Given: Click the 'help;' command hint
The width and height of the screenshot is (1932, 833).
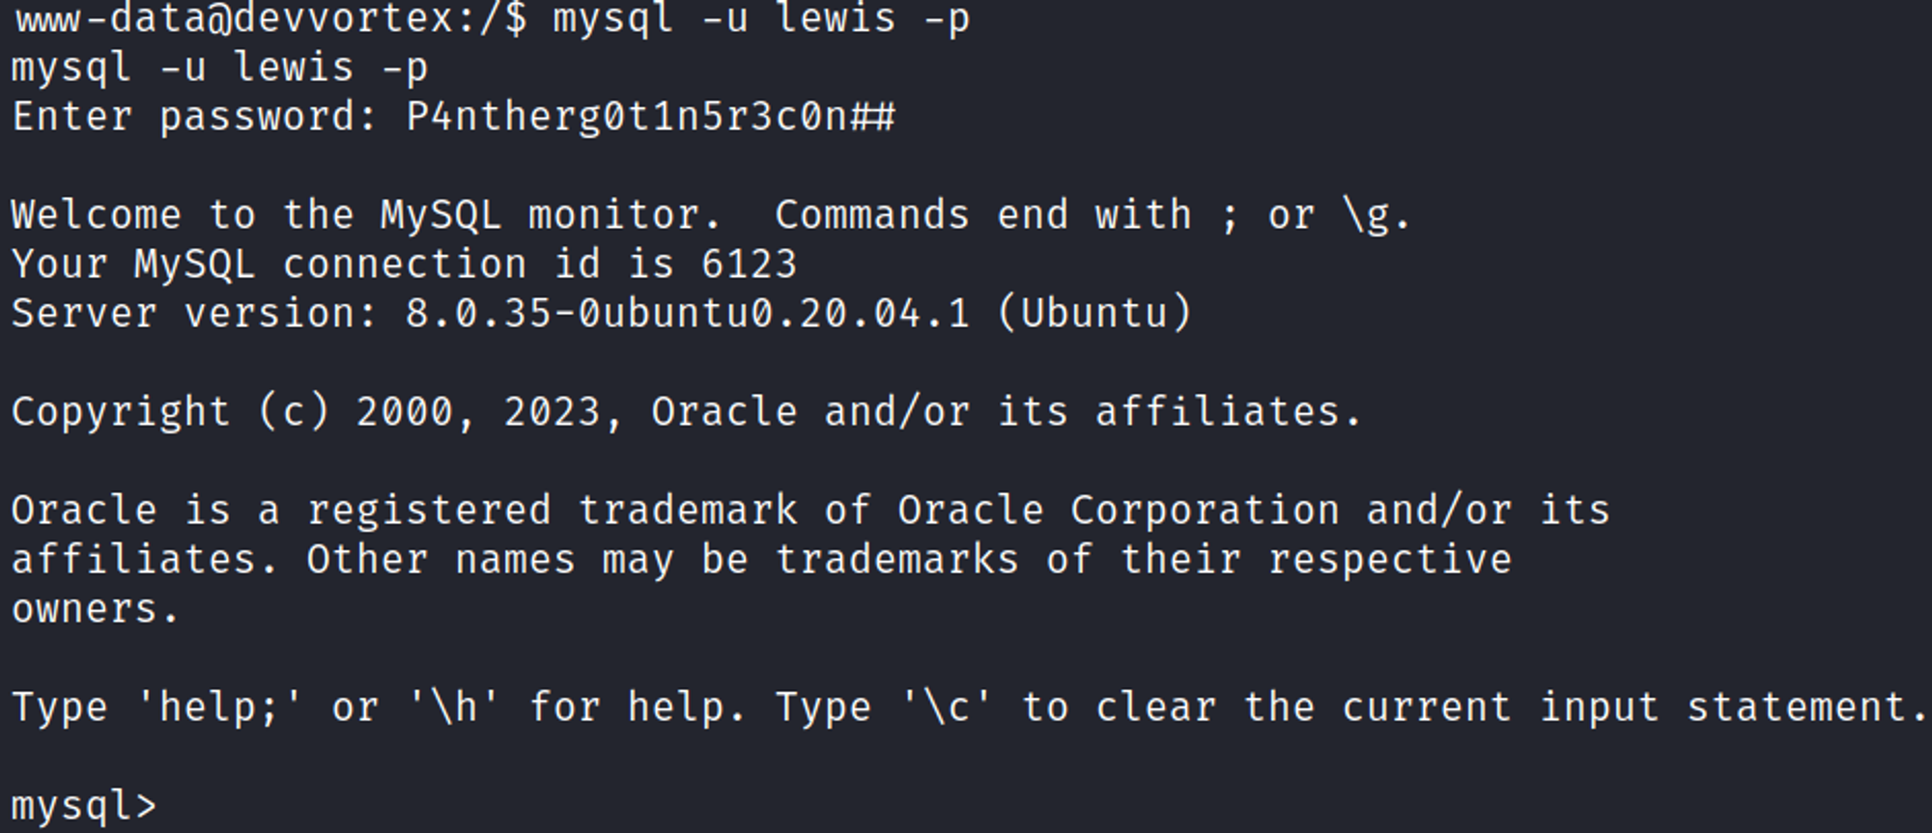Looking at the screenshot, I should [218, 708].
